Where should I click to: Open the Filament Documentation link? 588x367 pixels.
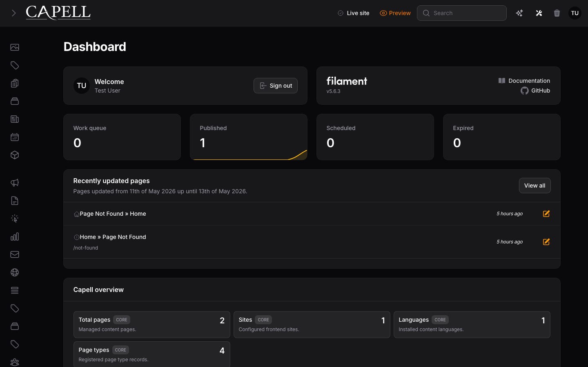(524, 81)
